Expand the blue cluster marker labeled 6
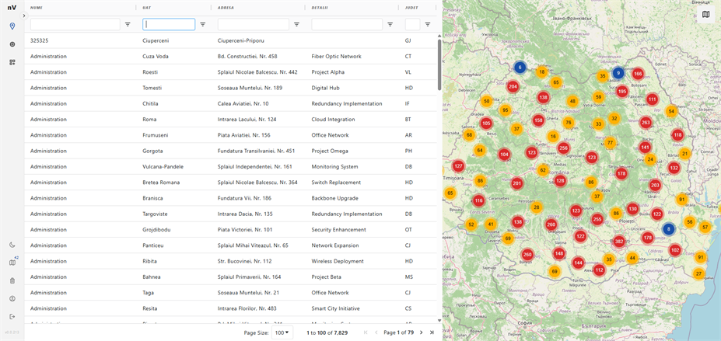 [x=520, y=68]
